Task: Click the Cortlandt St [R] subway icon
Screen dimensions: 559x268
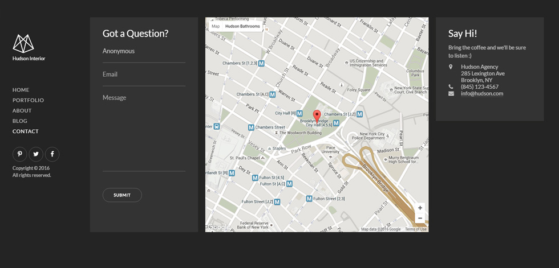Action: pos(232,173)
